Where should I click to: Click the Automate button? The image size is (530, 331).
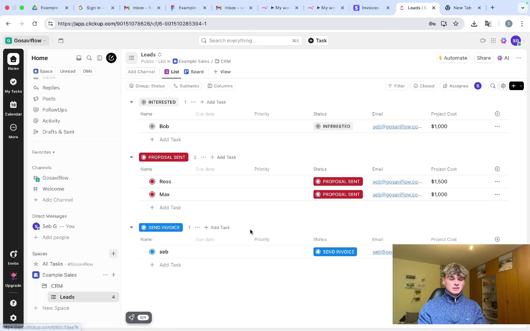tap(453, 58)
